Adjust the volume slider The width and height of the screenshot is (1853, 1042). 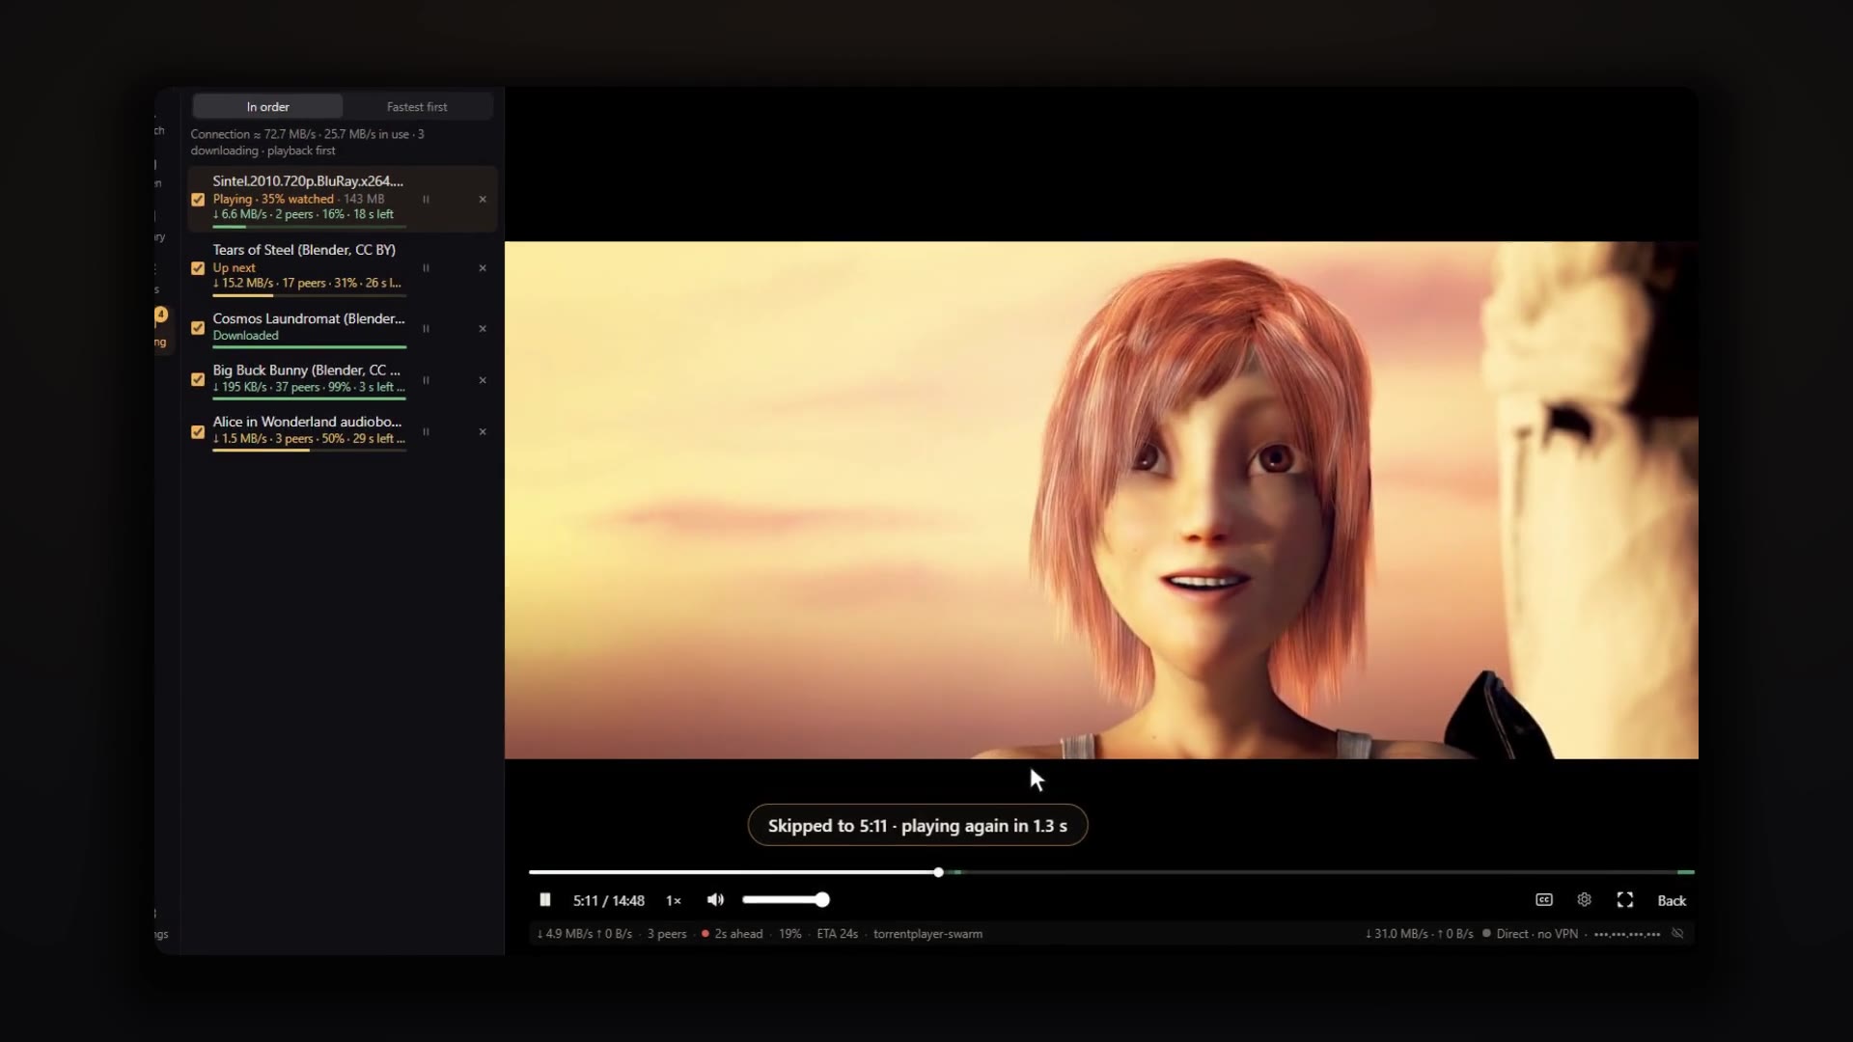786,900
